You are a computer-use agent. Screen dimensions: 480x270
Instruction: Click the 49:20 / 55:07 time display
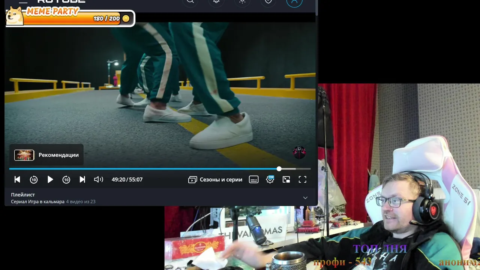click(x=127, y=180)
